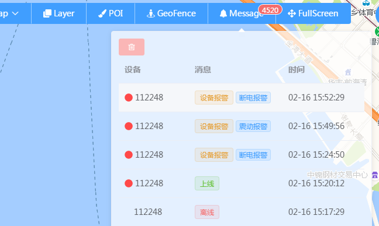This screenshot has height=226, width=379.
Task: Click the 消息 column header
Action: pos(203,69)
